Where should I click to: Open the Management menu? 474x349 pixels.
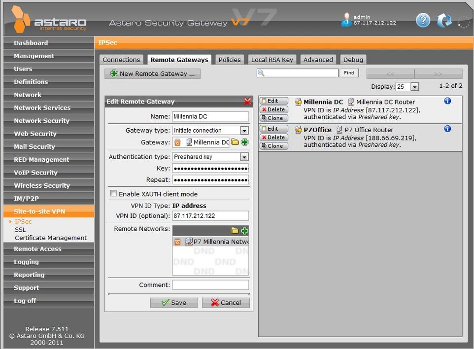49,56
